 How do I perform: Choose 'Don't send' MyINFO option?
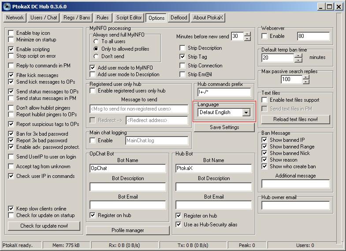click(x=97, y=56)
